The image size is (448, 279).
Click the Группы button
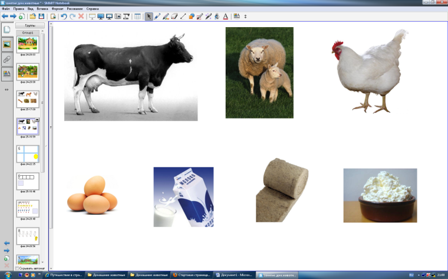[30, 25]
